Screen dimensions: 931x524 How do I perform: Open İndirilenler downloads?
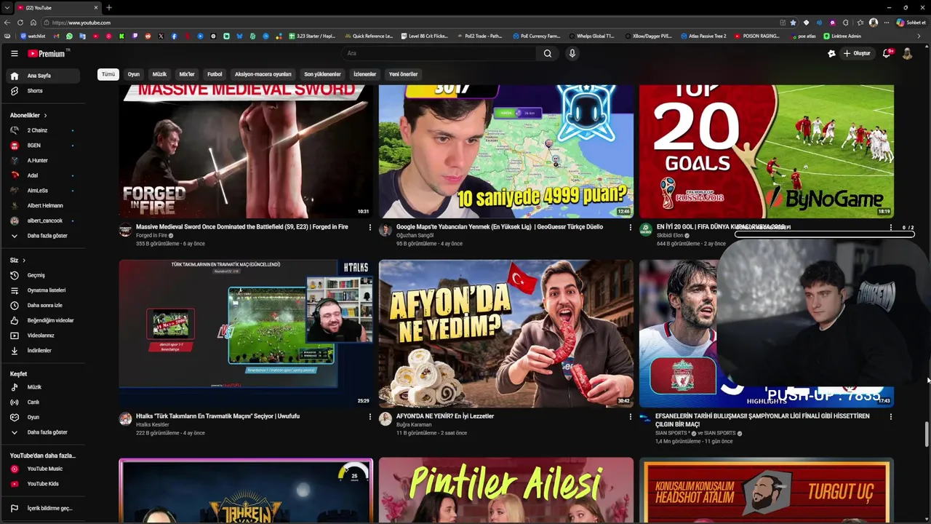coord(43,350)
